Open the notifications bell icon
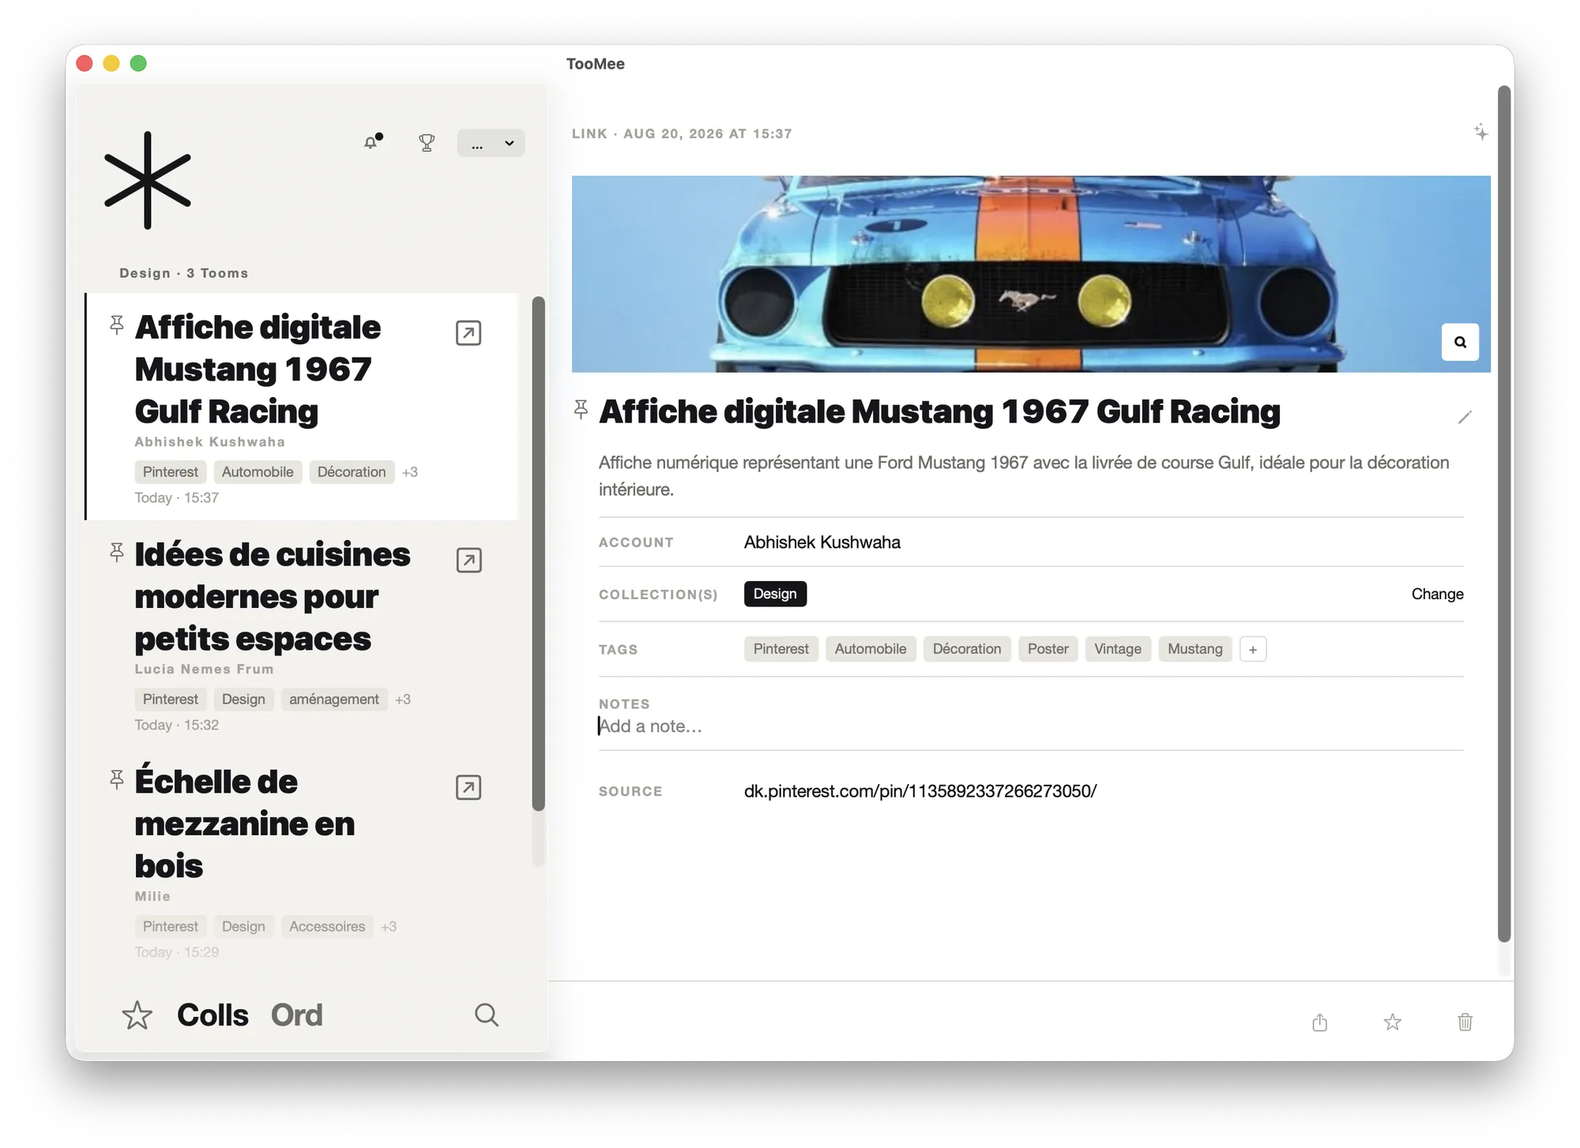 tap(372, 143)
